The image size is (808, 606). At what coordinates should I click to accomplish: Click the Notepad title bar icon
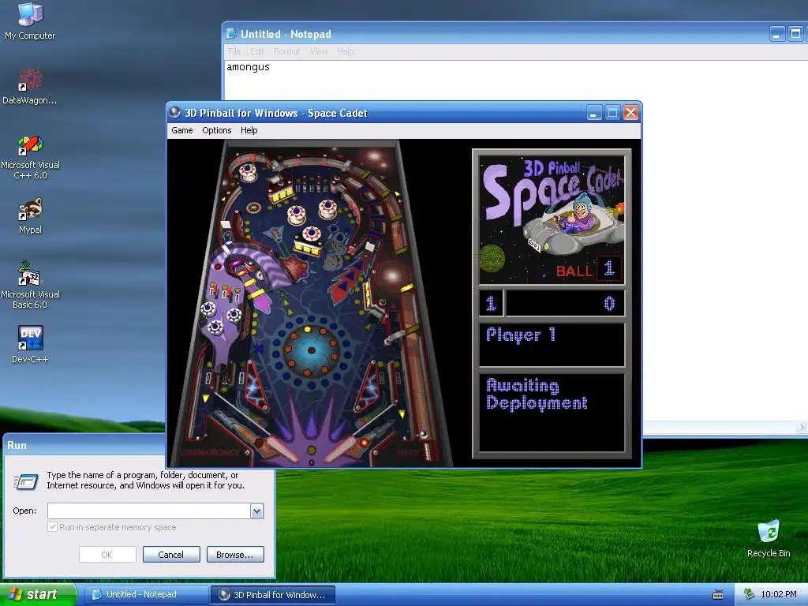click(231, 33)
